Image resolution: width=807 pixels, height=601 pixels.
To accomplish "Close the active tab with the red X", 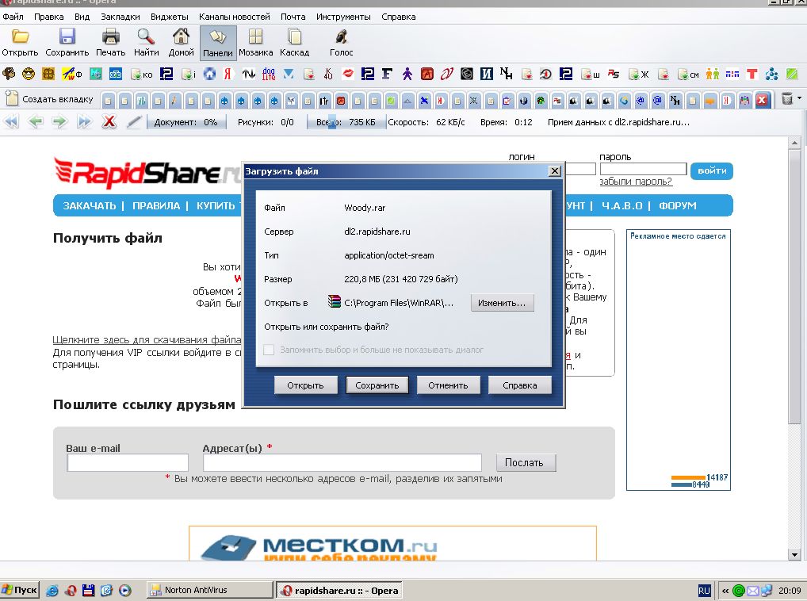I will point(763,100).
